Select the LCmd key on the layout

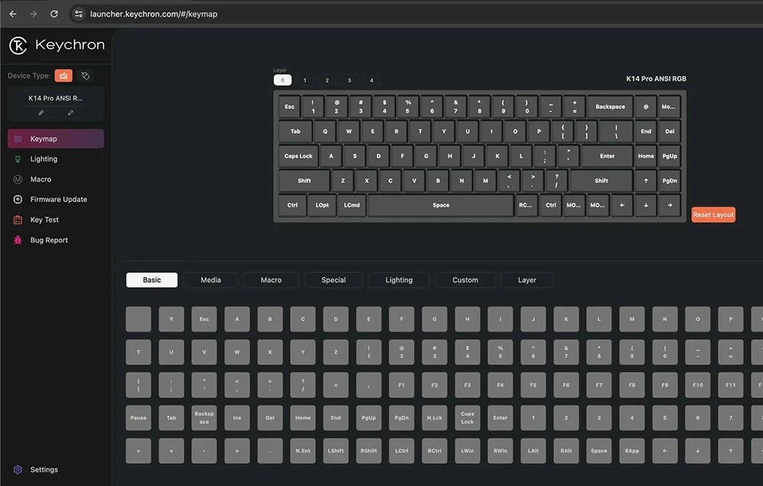tap(352, 205)
